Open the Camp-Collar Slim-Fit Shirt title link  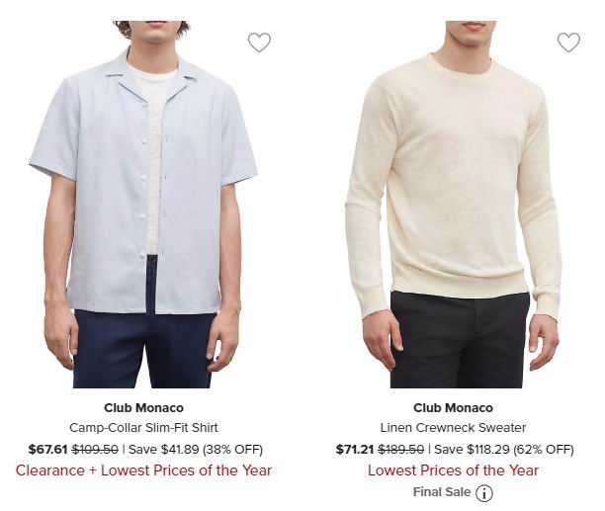143,428
